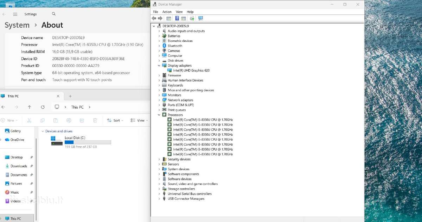422x222 pixels.
Task: Click Scan for hardware changes monitor icon
Action: (201, 18)
